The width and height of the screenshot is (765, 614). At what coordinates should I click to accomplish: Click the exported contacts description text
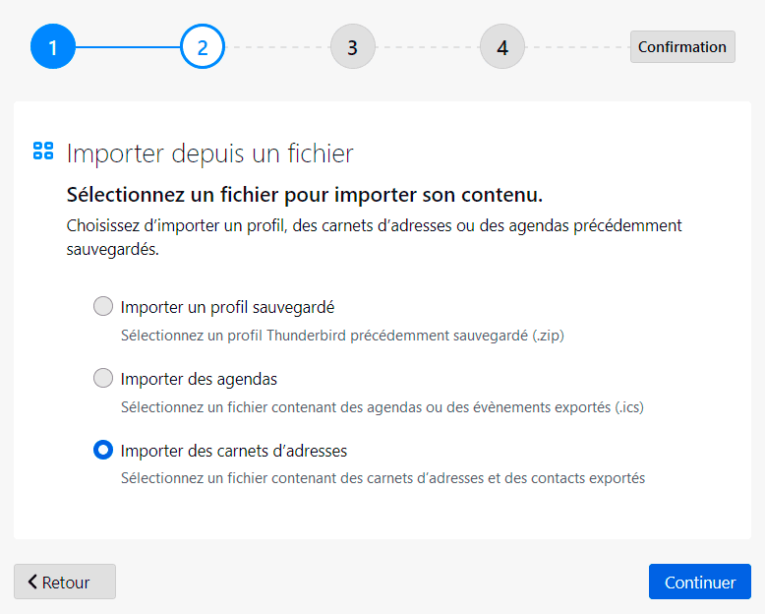coord(382,478)
